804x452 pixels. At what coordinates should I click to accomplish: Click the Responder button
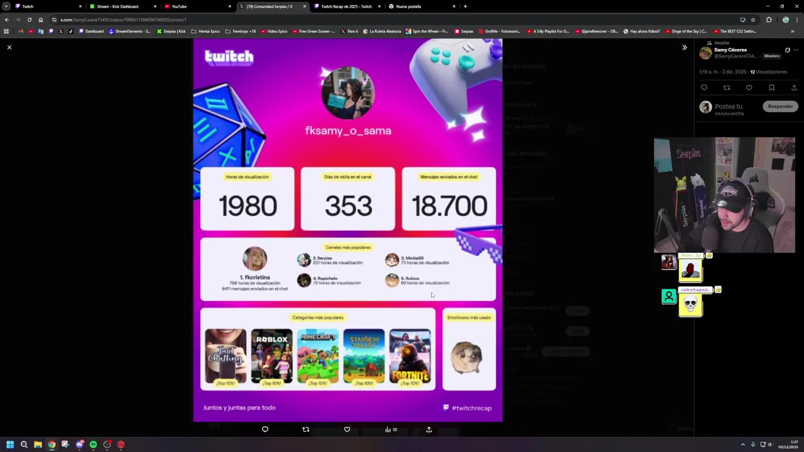780,106
